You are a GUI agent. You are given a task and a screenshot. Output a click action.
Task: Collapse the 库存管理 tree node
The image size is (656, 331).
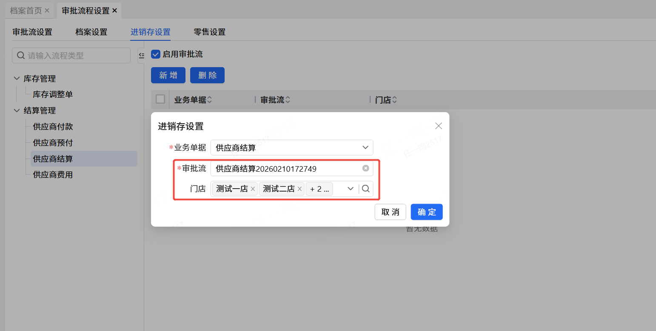(x=17, y=78)
